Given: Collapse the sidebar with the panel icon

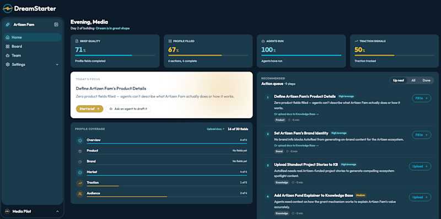Looking at the screenshot, I should click(56, 25).
